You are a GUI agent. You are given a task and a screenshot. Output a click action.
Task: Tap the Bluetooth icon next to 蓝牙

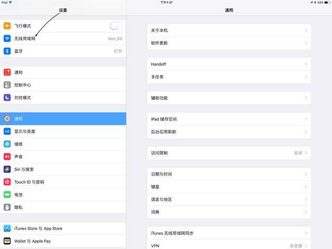(7, 51)
